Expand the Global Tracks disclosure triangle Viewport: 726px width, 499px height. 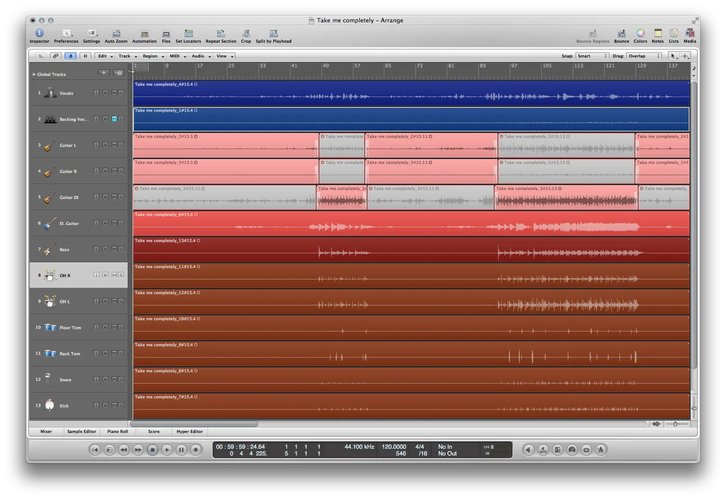pos(34,75)
